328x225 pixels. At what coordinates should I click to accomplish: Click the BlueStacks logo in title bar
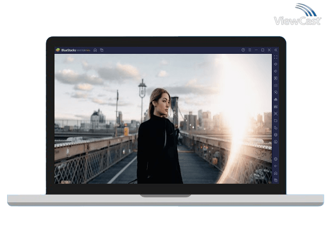(x=58, y=50)
